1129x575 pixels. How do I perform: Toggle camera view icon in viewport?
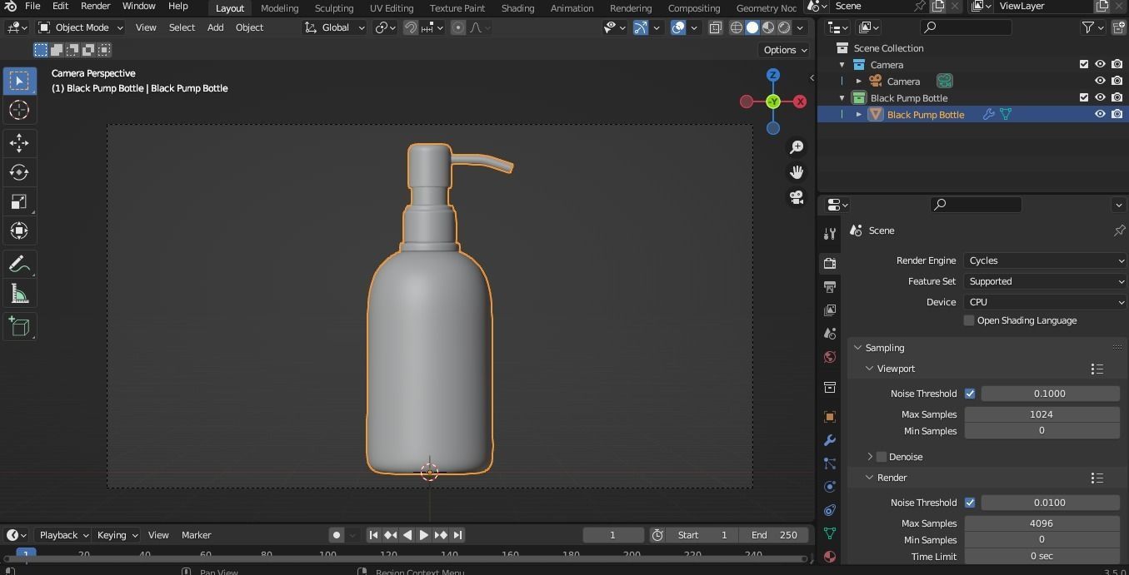coord(797,197)
